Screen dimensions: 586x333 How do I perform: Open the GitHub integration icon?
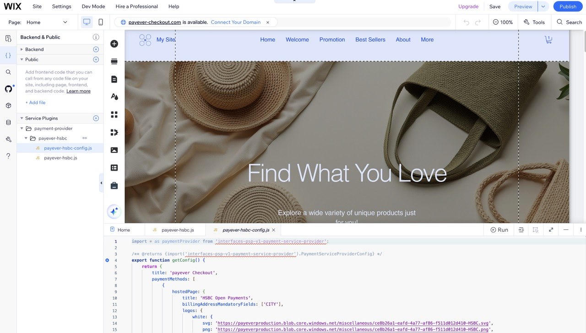[8, 89]
